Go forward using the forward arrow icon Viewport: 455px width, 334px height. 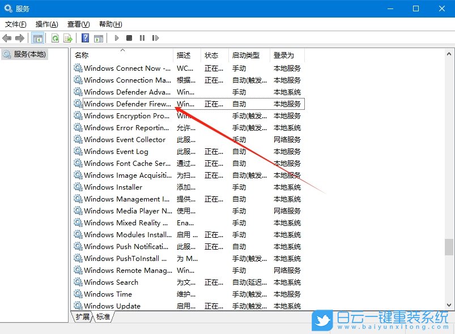(x=20, y=38)
